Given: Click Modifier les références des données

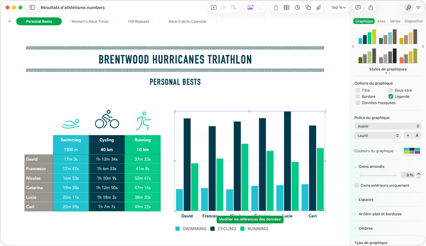Looking at the screenshot, I should coord(249,220).
